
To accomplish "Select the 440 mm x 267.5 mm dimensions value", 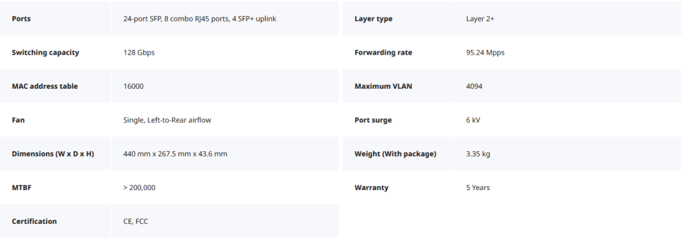I will click(x=175, y=154).
